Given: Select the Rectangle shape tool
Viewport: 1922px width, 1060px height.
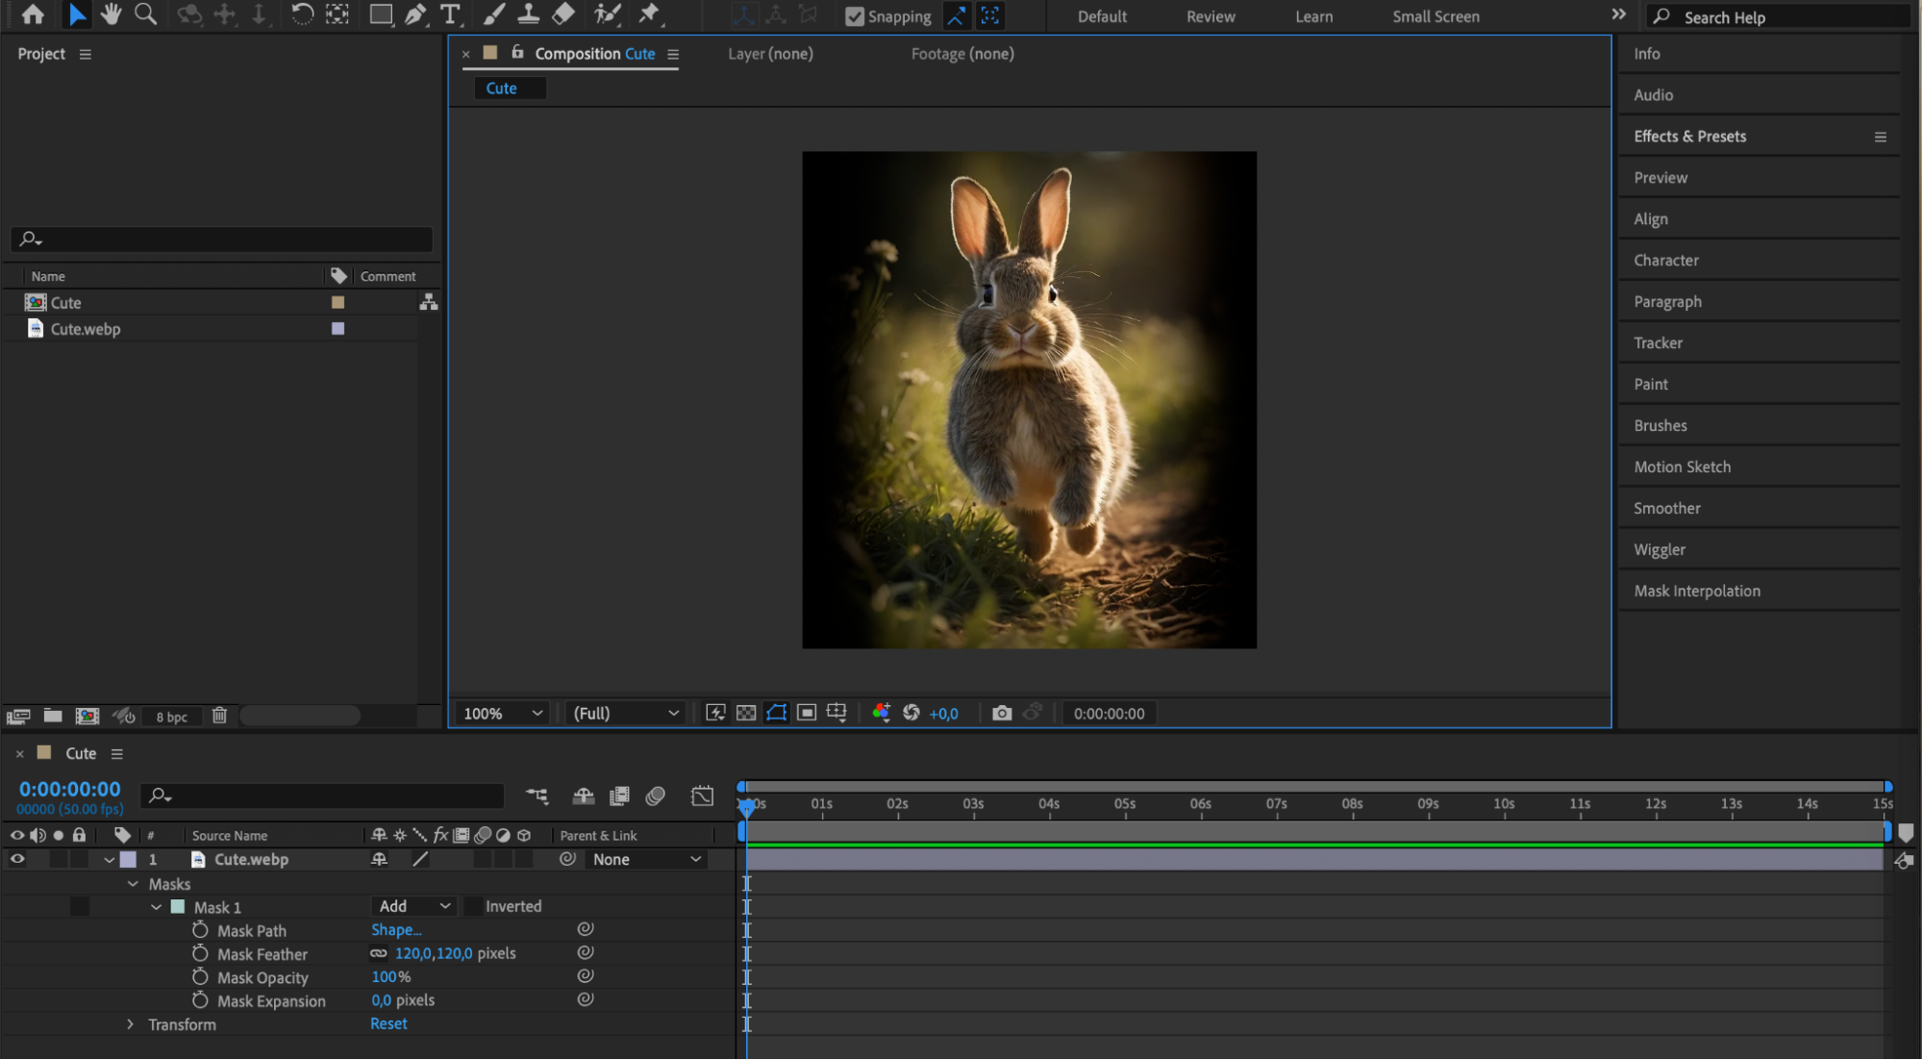Looking at the screenshot, I should [x=381, y=14].
